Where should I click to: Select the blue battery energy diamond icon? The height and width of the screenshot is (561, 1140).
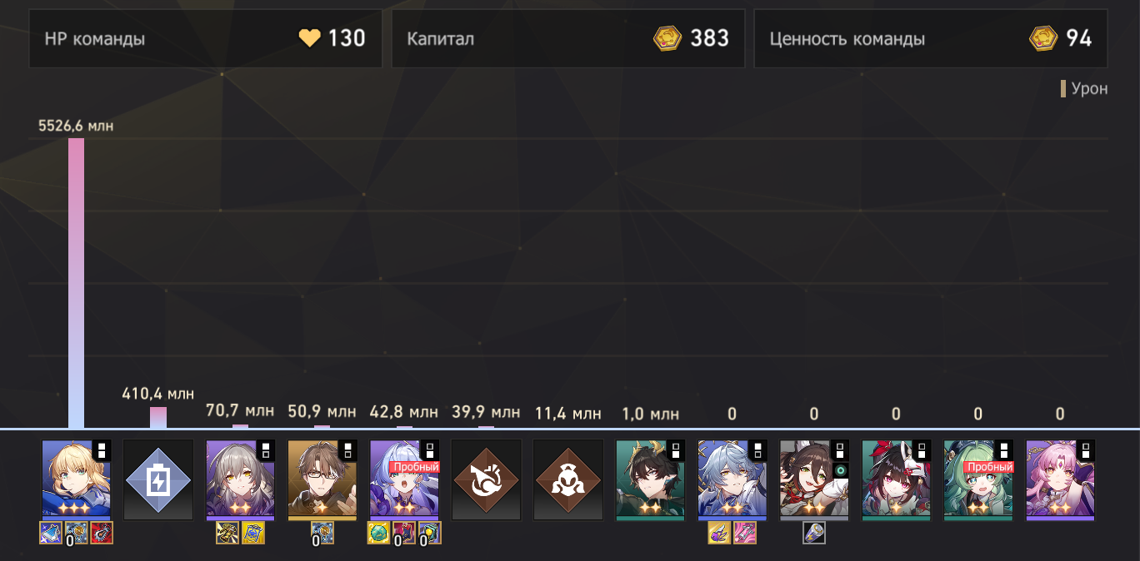[158, 480]
